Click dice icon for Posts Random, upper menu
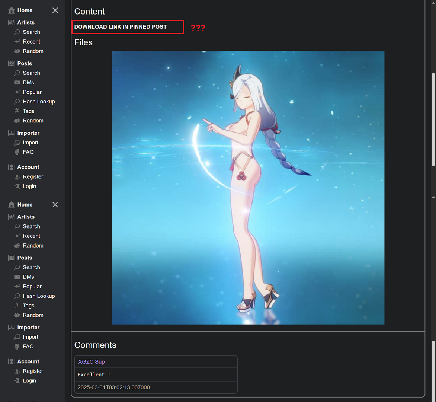Image resolution: width=436 pixels, height=402 pixels. tap(17, 121)
